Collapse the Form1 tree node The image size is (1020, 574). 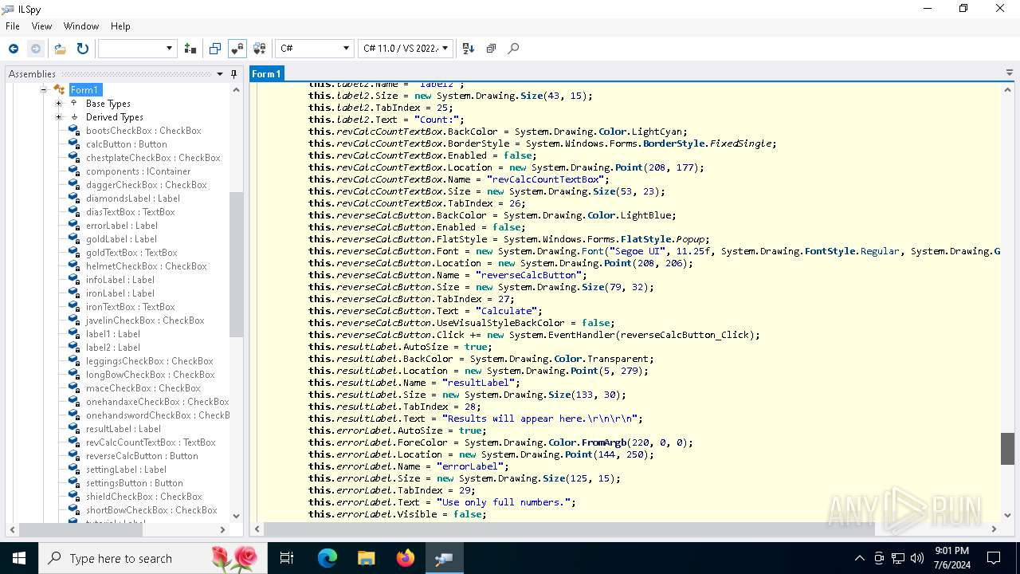(45, 90)
